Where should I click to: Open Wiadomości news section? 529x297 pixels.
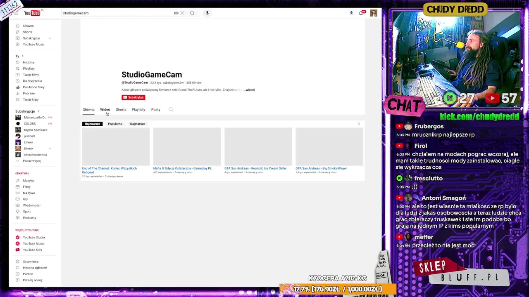click(x=32, y=205)
